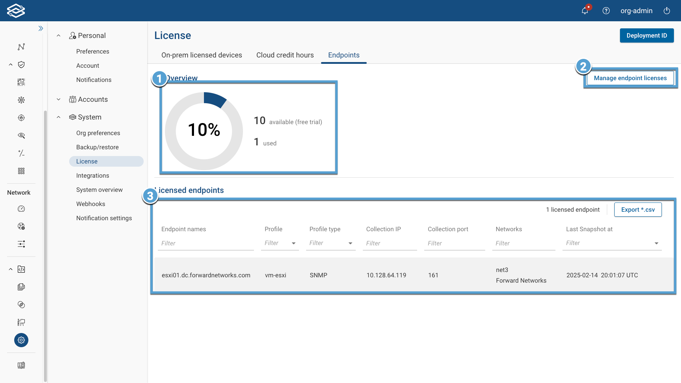Select the speedometer icon under Network

point(21,209)
